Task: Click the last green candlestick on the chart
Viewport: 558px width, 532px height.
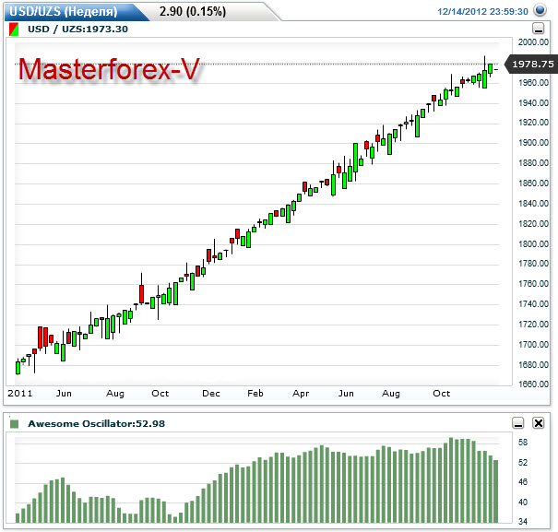Action: (x=491, y=69)
